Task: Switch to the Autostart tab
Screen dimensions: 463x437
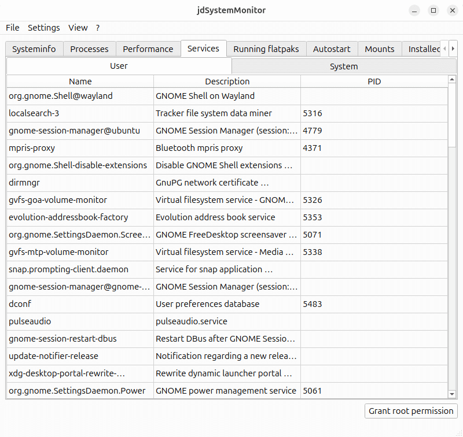Action: point(332,49)
